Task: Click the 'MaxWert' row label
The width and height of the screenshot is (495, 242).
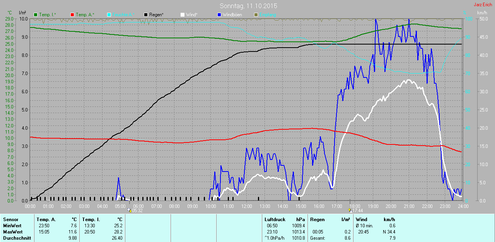Action: coord(12,232)
